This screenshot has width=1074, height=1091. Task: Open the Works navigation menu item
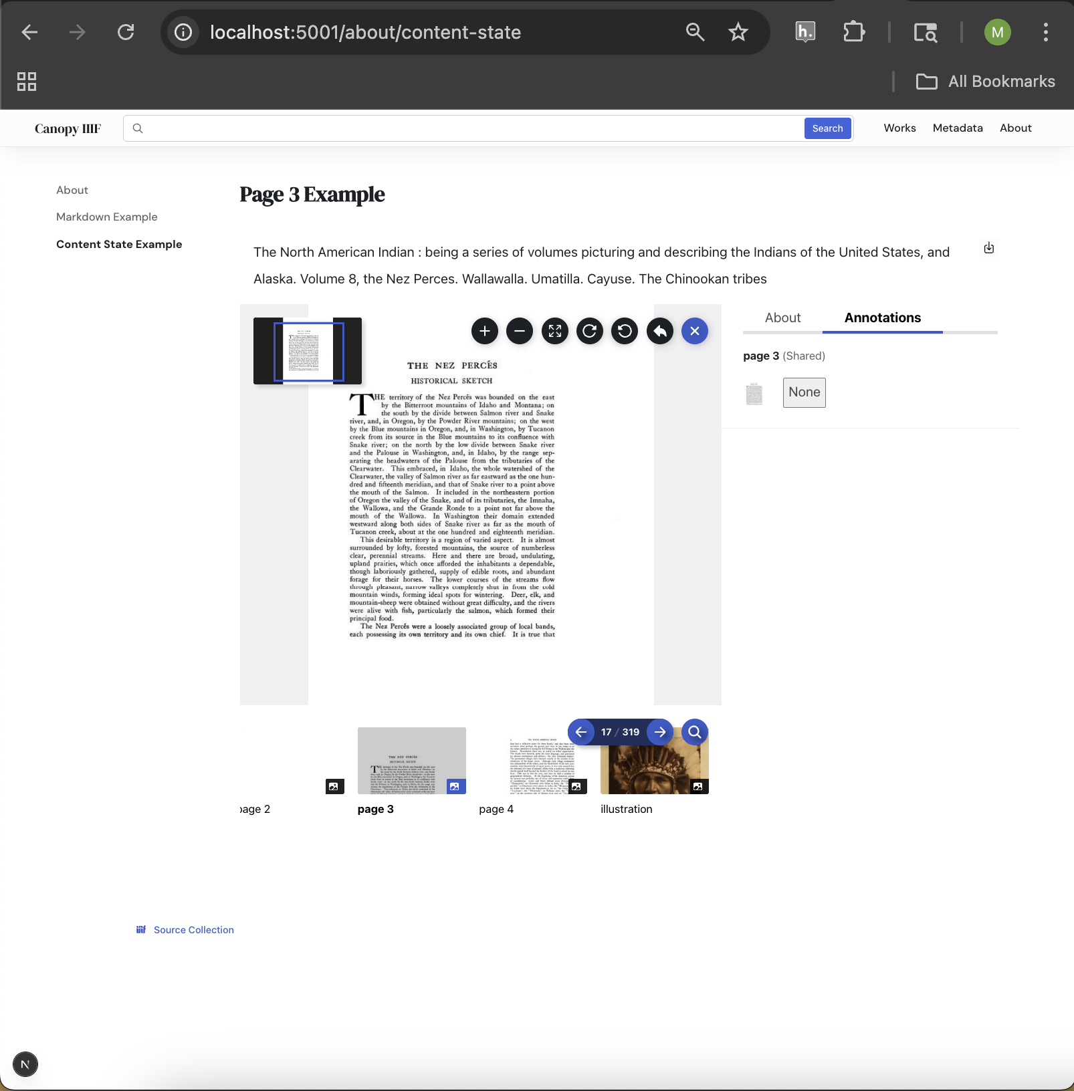tap(899, 128)
